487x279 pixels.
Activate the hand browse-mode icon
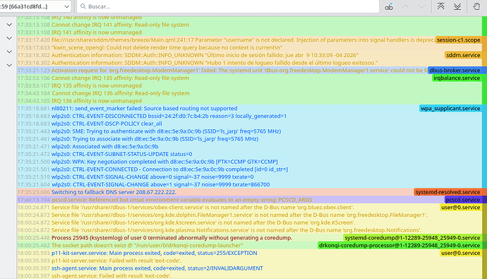tap(476, 6)
